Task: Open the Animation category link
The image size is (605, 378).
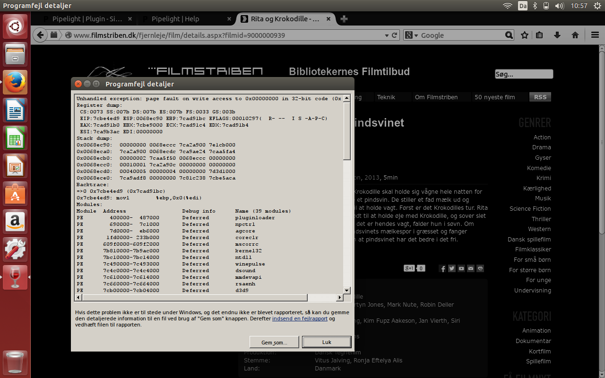Action: pos(536,330)
